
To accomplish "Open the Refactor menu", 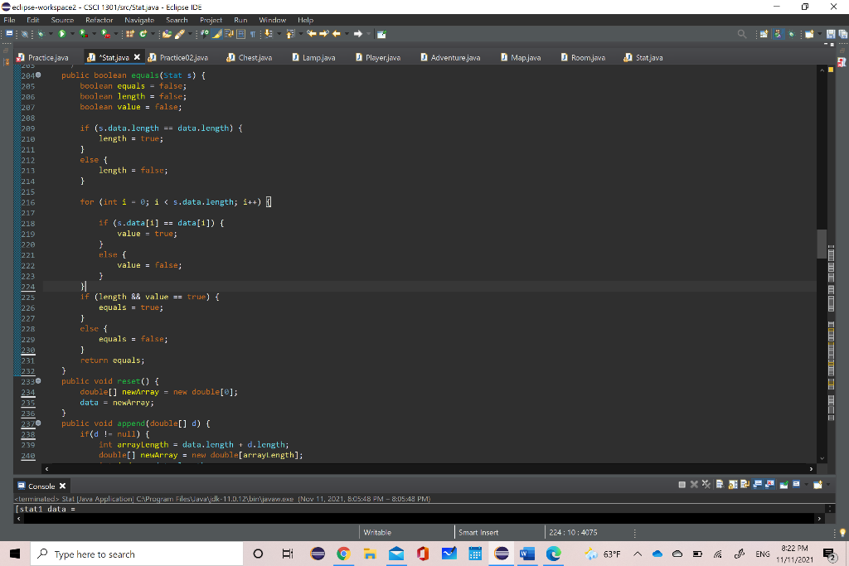I will click(x=99, y=20).
